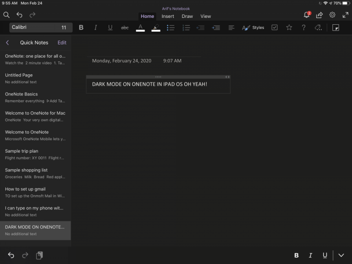Choose the font color swatch
This screenshot has width=352, height=264.
pyautogui.click(x=140, y=28)
